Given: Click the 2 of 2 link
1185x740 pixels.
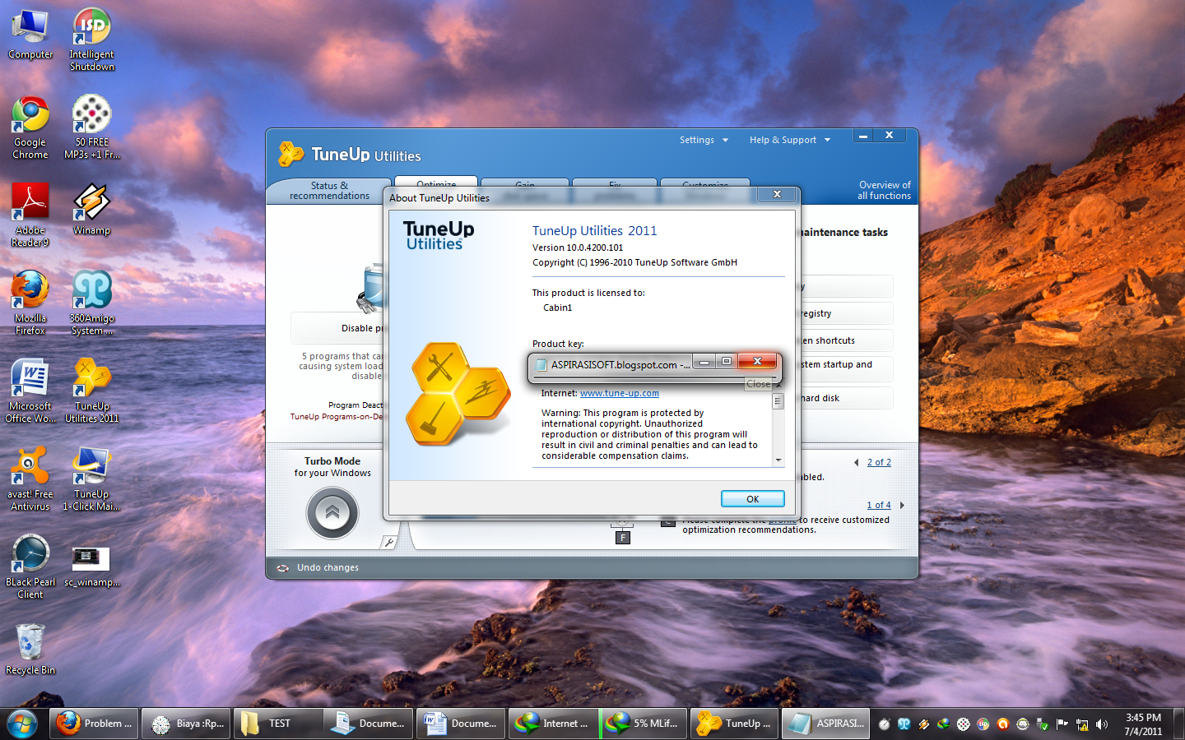Looking at the screenshot, I should (x=879, y=463).
